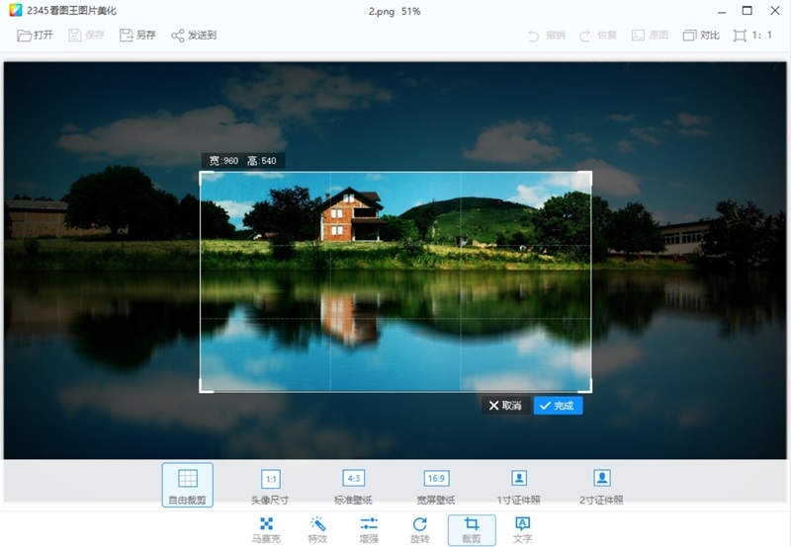Open the 发送到 share option
The width and height of the screenshot is (791, 547).
pyautogui.click(x=194, y=36)
